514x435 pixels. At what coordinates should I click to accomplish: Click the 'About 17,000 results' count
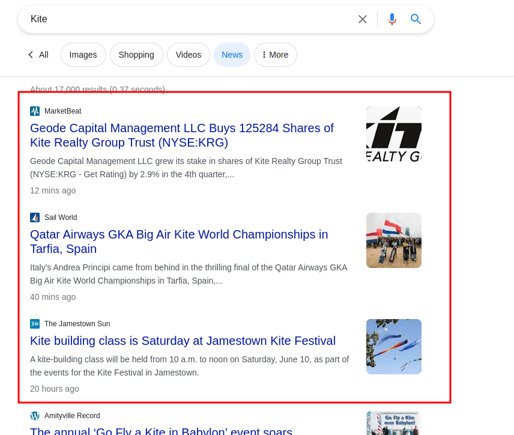click(x=97, y=90)
